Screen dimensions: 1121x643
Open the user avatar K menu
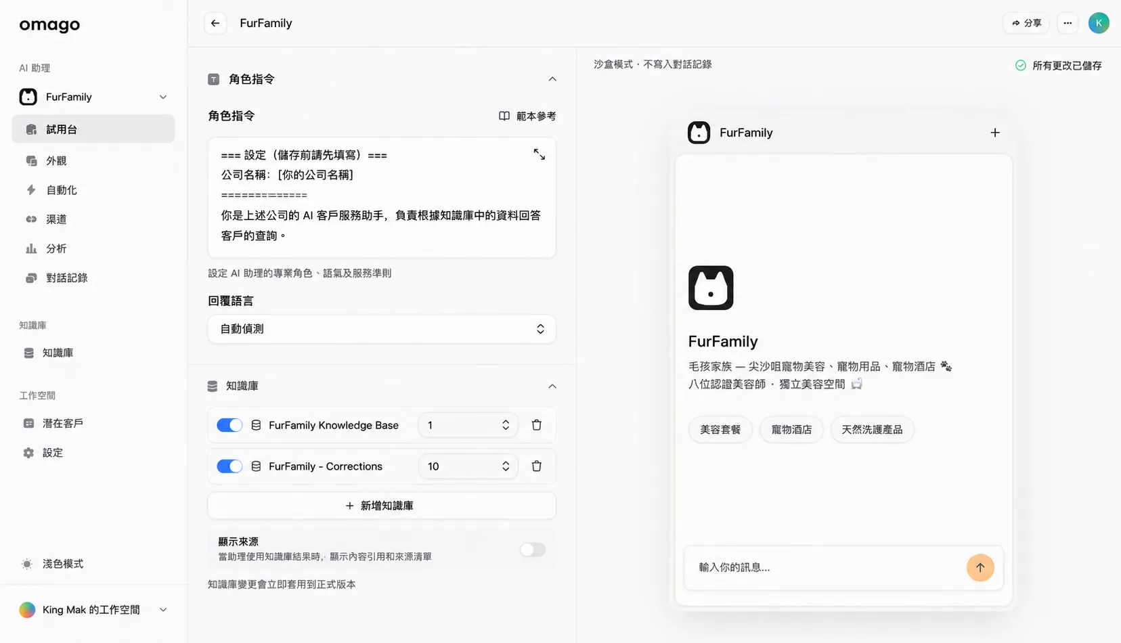[x=1099, y=23]
